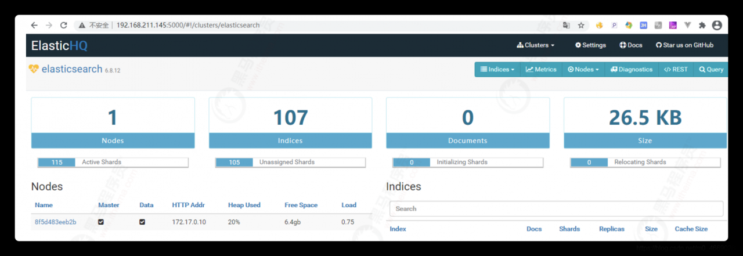Sort indices by Index column header
Image resolution: width=743 pixels, height=256 pixels.
(x=398, y=229)
